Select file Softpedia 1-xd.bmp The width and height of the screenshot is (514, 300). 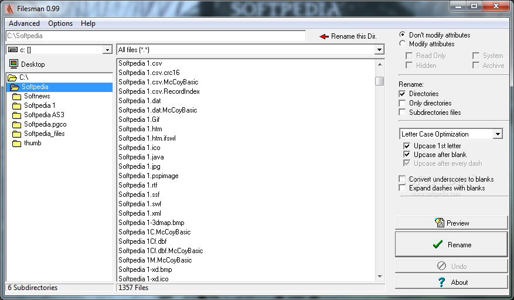(x=145, y=270)
